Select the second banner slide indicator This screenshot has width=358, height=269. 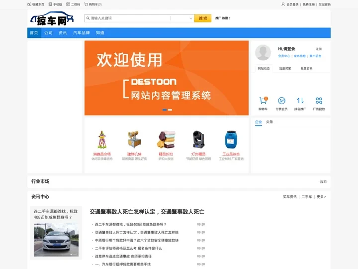170,110
